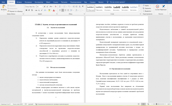Switch to the Layout (Макет) tab
This screenshot has width=172, height=106.
48,2
